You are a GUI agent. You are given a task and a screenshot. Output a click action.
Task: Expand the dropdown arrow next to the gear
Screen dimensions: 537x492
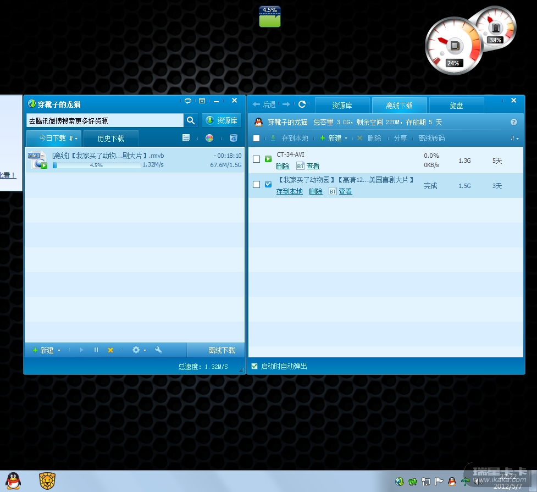145,350
